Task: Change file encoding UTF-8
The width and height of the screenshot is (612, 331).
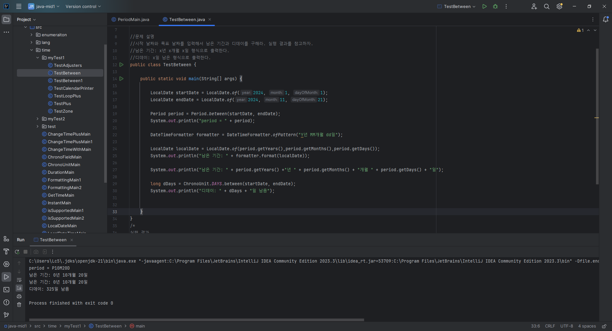Action: coord(566,326)
